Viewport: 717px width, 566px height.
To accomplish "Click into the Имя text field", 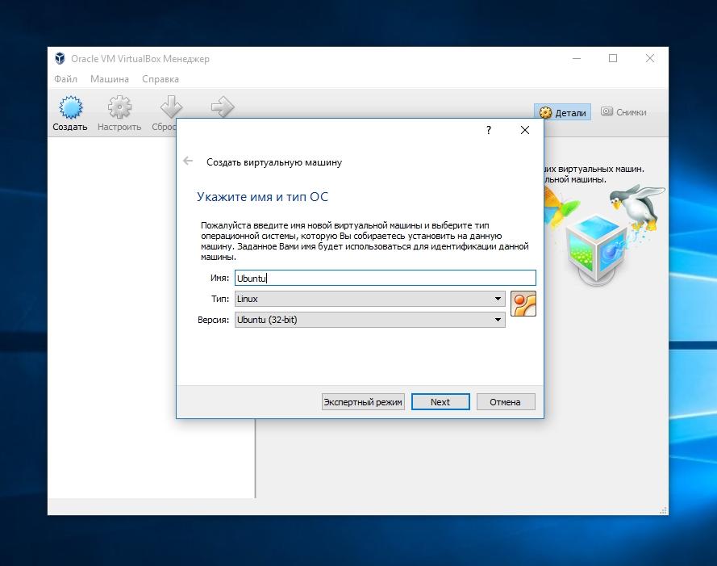I will [x=385, y=278].
